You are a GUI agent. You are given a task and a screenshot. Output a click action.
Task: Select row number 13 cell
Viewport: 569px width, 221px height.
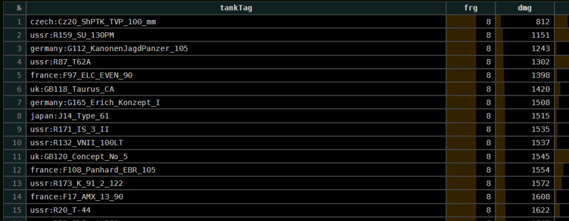(x=19, y=183)
